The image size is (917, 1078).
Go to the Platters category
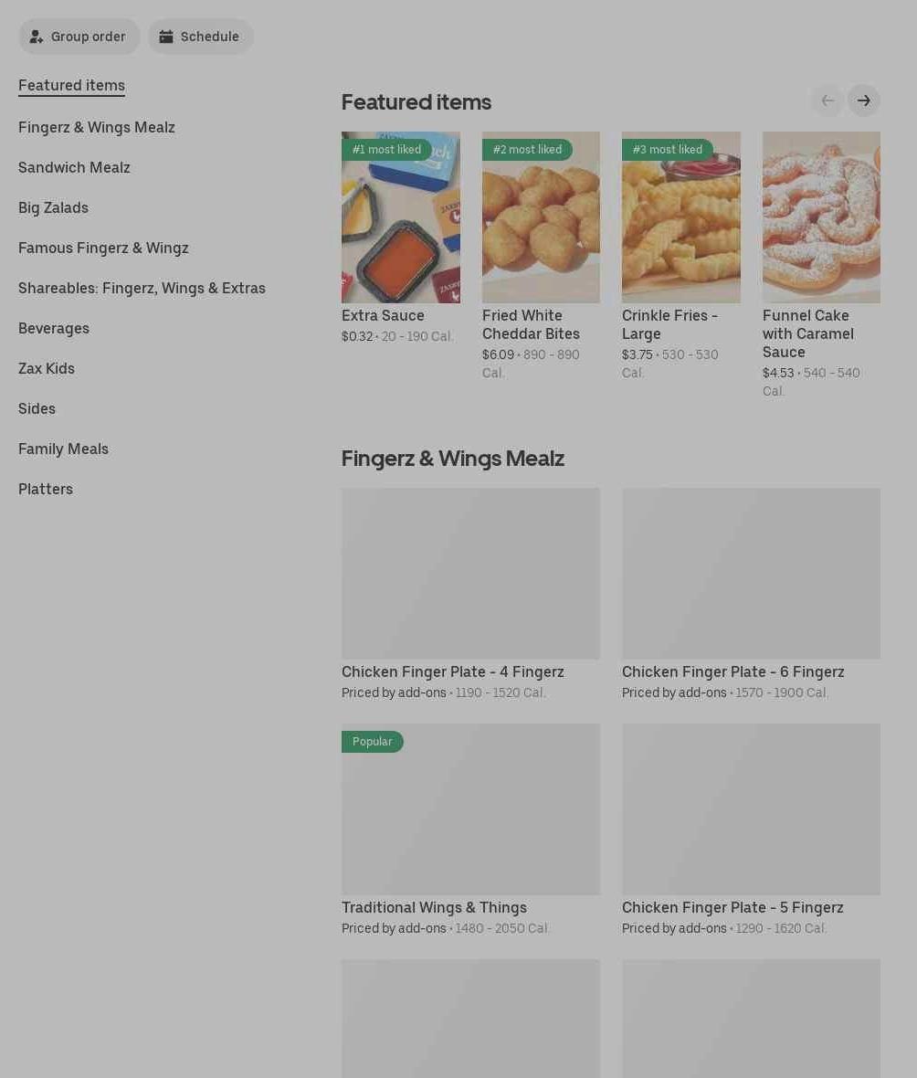(x=46, y=490)
